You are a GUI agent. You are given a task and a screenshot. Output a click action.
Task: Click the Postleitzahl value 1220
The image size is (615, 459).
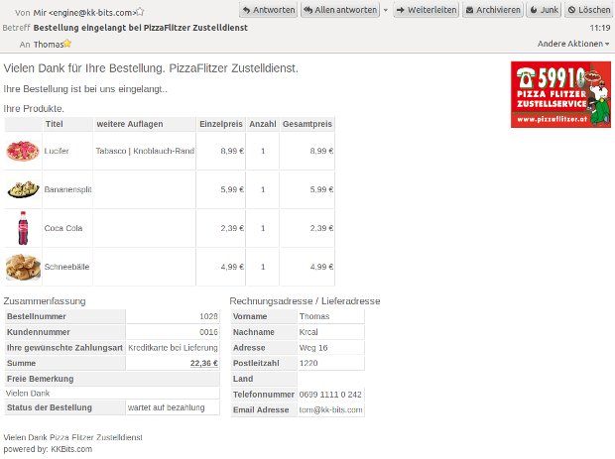[308, 363]
